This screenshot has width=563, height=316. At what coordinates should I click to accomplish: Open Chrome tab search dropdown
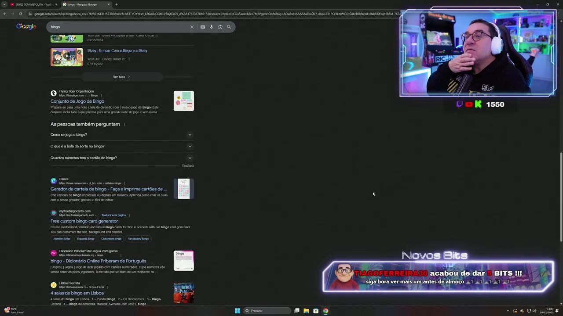(x=4, y=4)
